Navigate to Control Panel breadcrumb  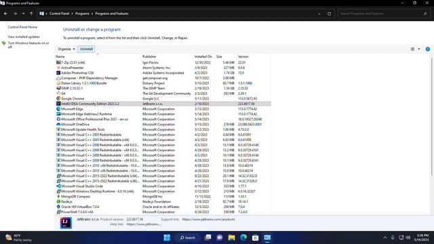point(59,14)
